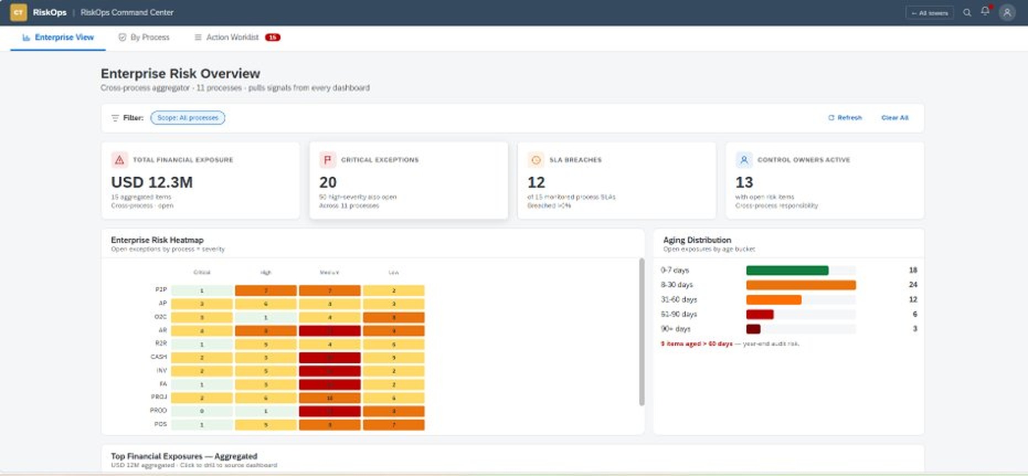This screenshot has width=1028, height=476.
Task: Go back to All screens
Action: pyautogui.click(x=930, y=13)
